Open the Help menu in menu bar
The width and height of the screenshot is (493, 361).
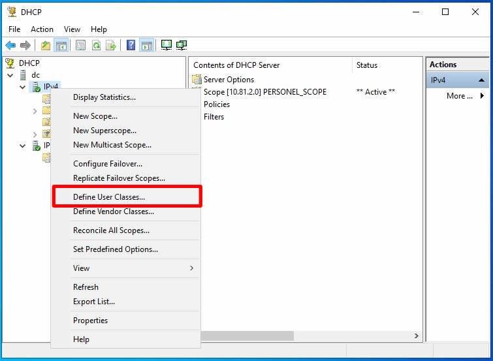(x=99, y=29)
